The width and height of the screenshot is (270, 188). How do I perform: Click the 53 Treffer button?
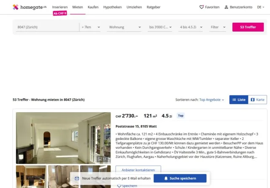tap(248, 27)
